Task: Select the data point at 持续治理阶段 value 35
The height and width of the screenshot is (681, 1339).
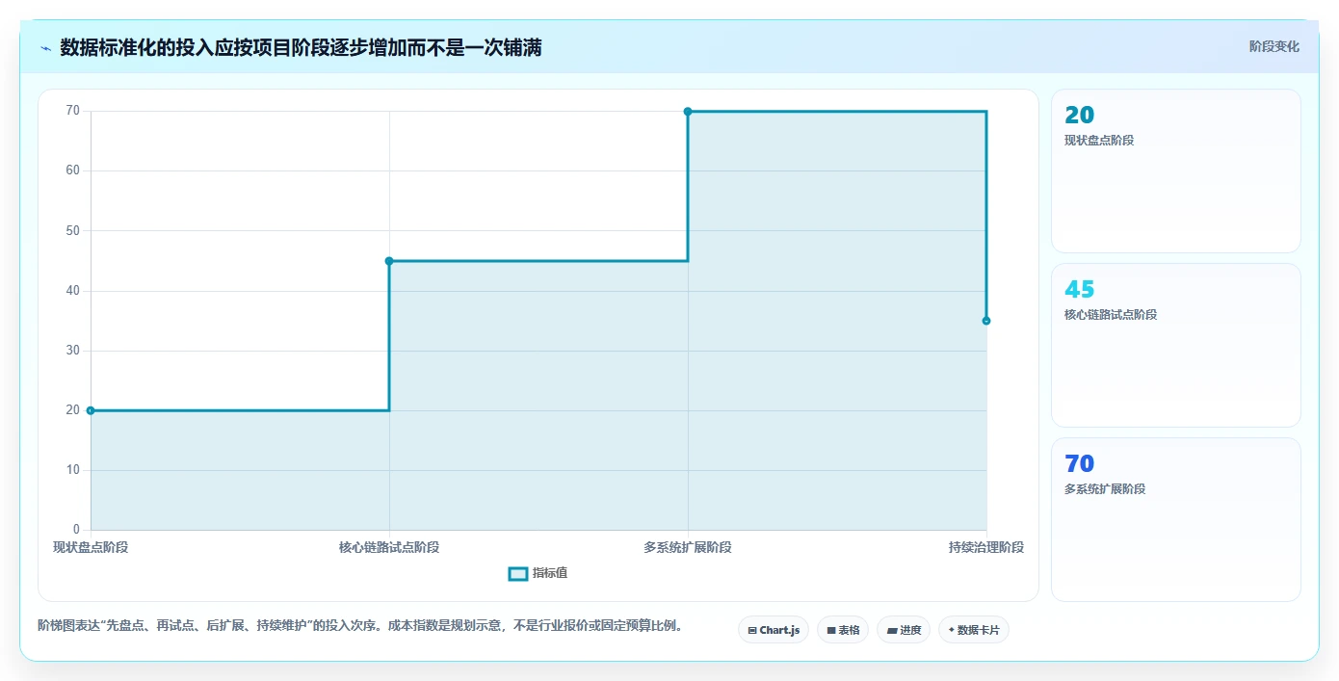Action: pyautogui.click(x=986, y=321)
